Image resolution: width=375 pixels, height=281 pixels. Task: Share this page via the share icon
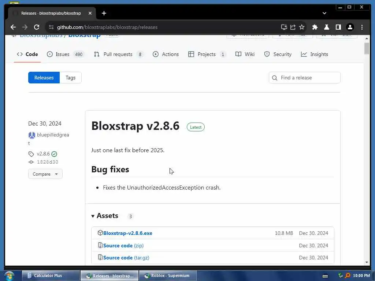click(293, 27)
